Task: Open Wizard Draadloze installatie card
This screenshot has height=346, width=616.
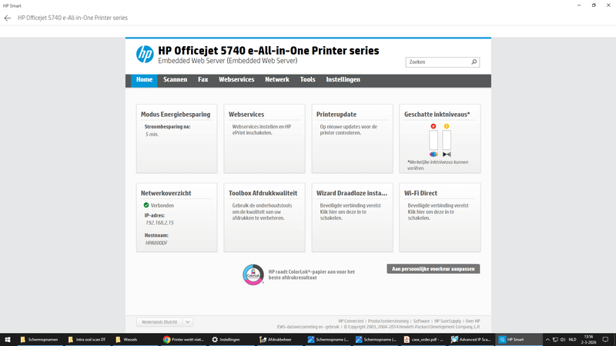Action: [x=353, y=218]
